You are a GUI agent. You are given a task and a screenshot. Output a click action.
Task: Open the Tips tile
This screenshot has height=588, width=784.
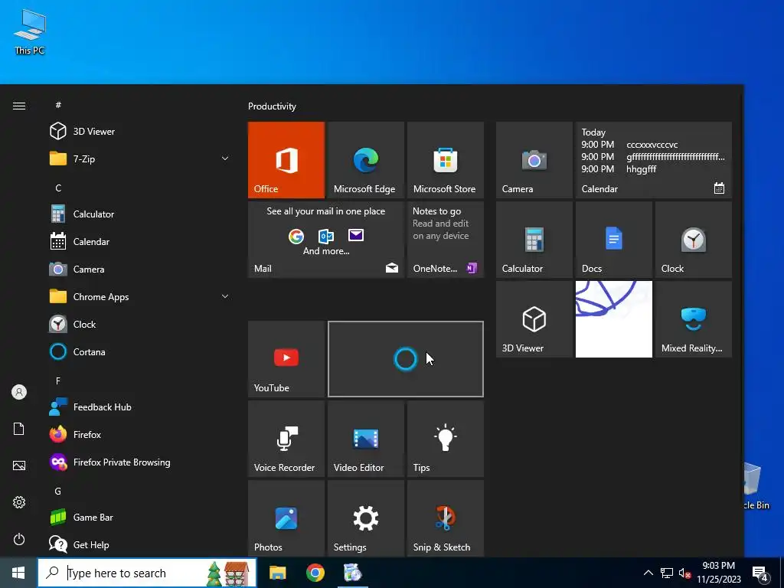[x=445, y=439]
